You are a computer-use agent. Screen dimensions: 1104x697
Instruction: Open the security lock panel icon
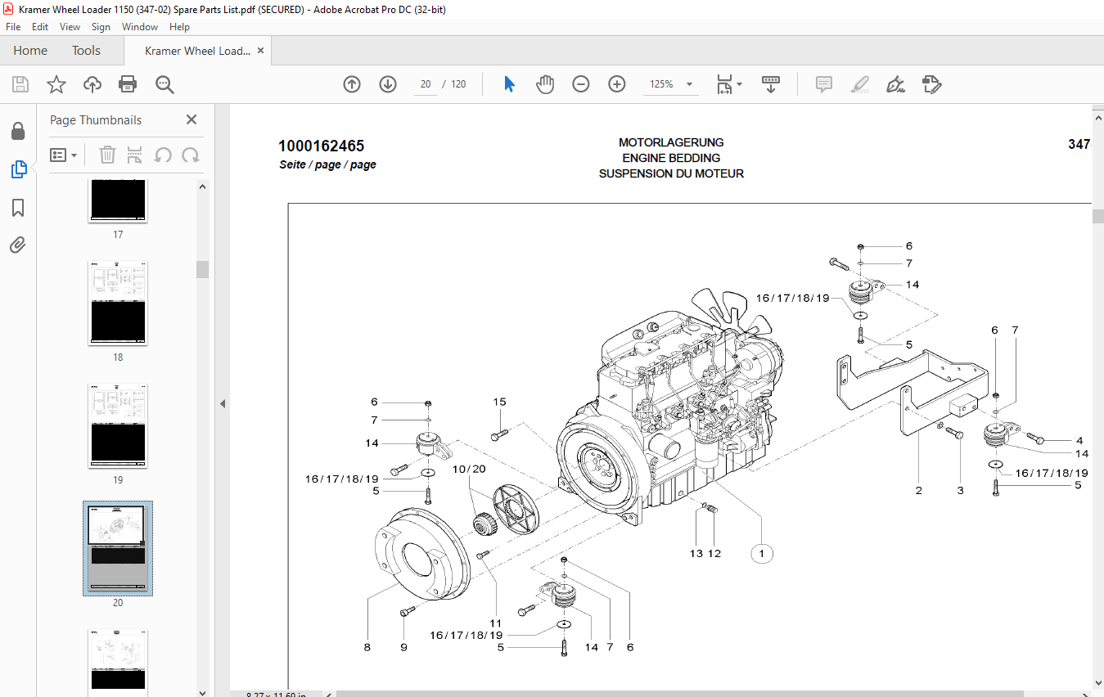[x=18, y=131]
